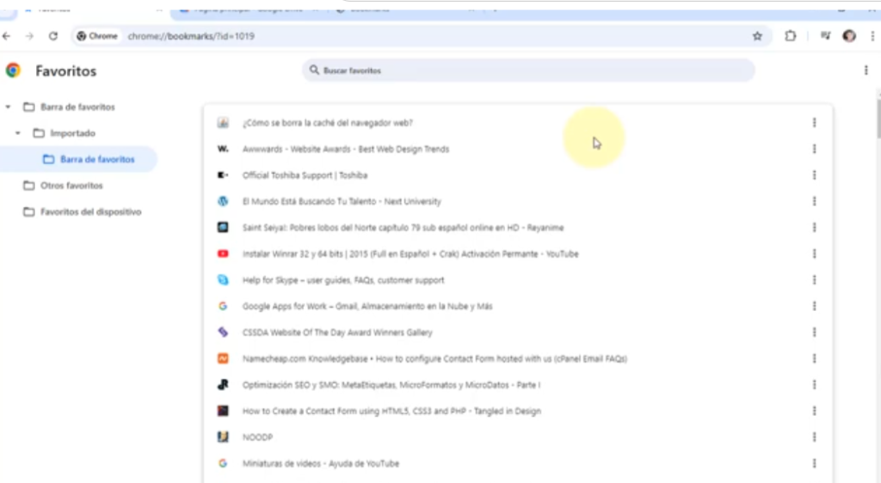Open CSSDA Website Of The Day bookmark
Screen dimensions: 881x483
[337, 333]
